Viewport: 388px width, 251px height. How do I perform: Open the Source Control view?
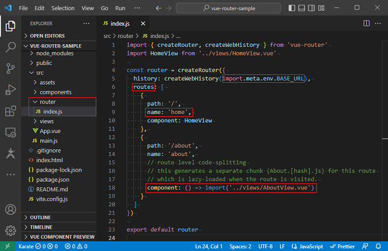pyautogui.click(x=11, y=68)
